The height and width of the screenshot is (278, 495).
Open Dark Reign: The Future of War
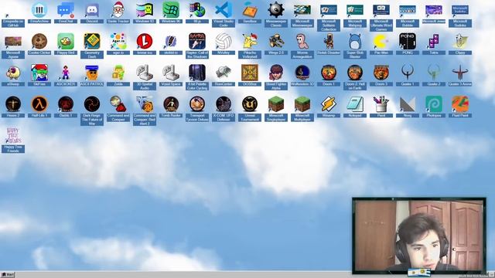(92, 104)
